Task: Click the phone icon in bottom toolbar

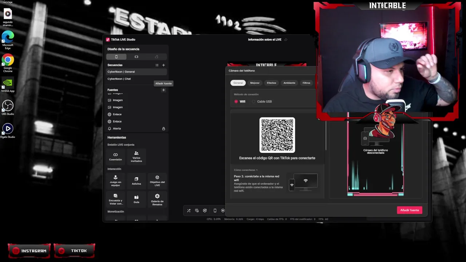Action: (x=215, y=211)
